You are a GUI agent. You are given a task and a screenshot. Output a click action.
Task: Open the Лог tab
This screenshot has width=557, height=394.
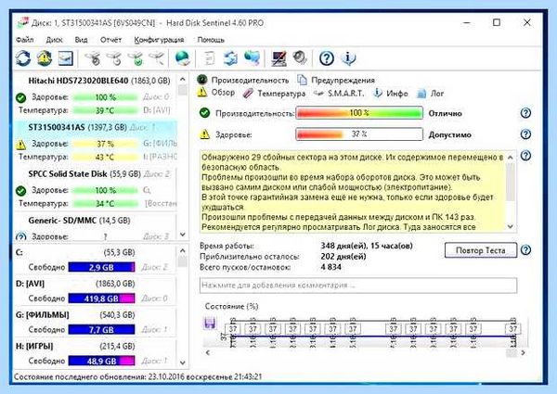430,94
